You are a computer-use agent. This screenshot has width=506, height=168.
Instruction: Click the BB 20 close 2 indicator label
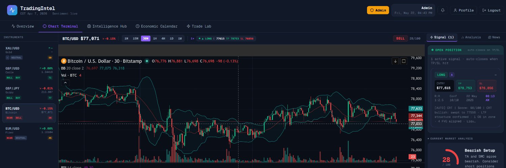click(x=72, y=68)
